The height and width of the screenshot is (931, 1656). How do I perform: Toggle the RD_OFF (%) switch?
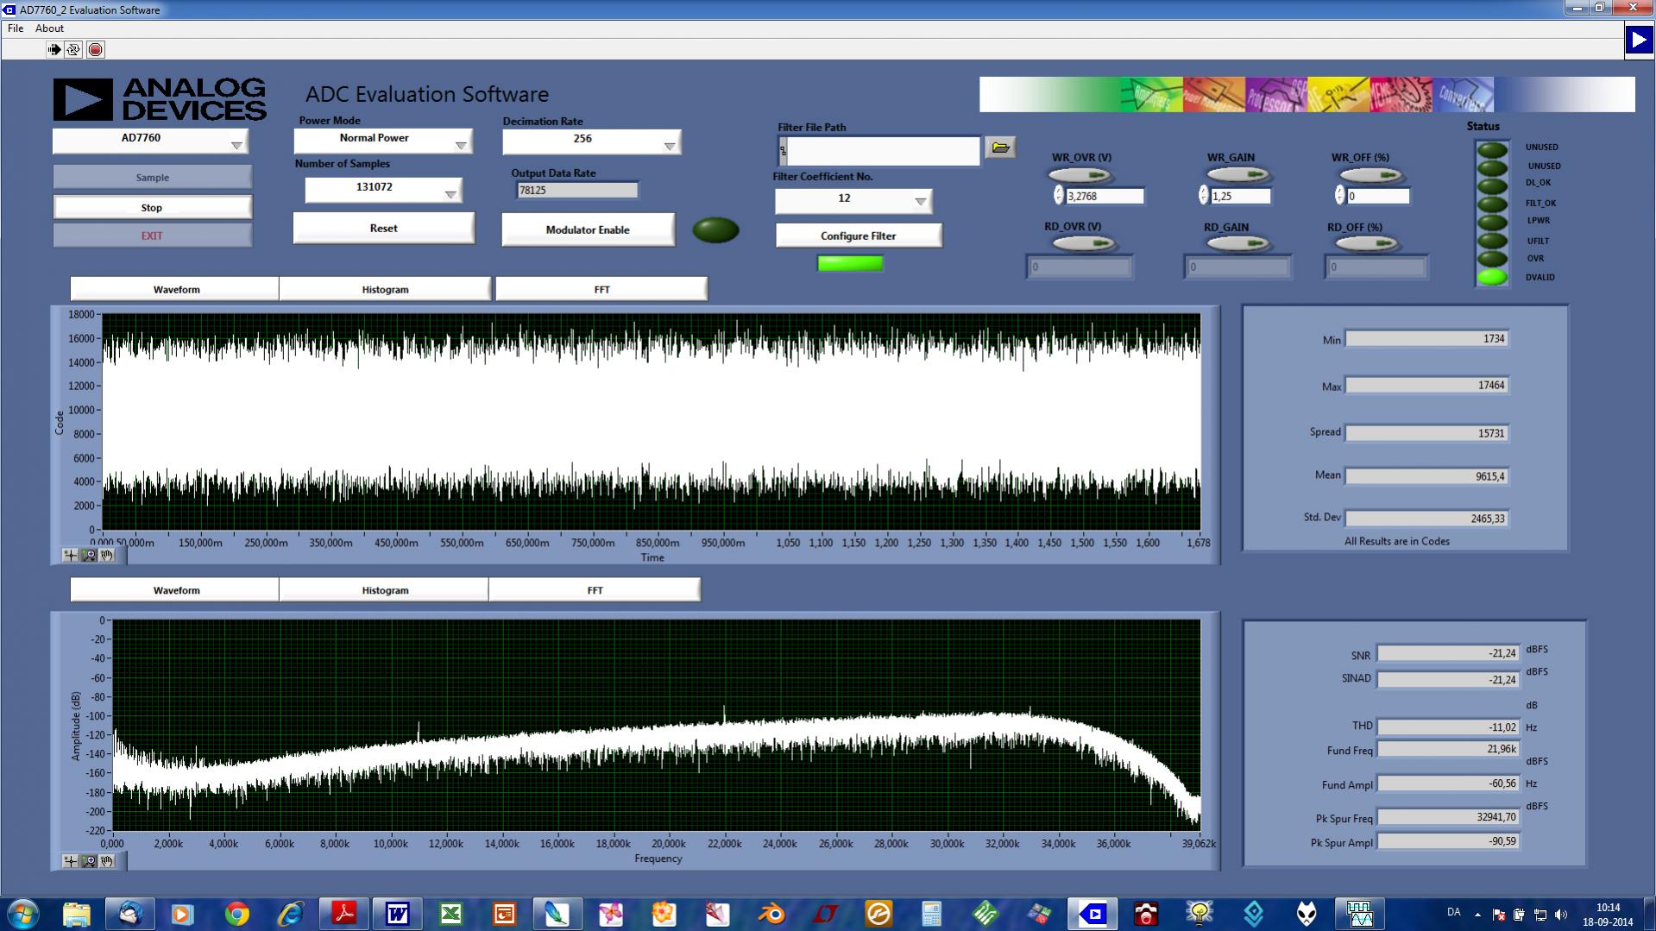tap(1367, 243)
